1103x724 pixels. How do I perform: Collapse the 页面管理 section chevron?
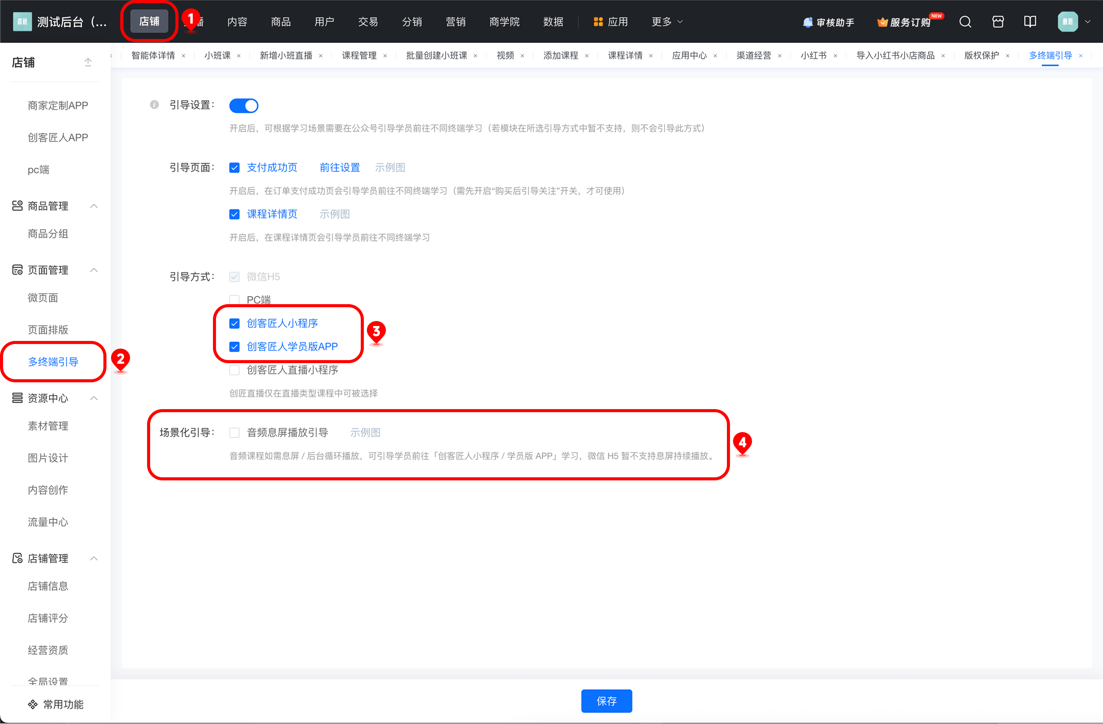94,270
